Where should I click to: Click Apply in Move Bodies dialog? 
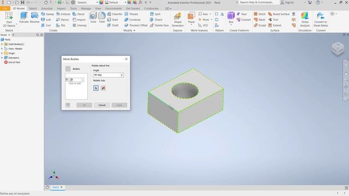point(119,105)
